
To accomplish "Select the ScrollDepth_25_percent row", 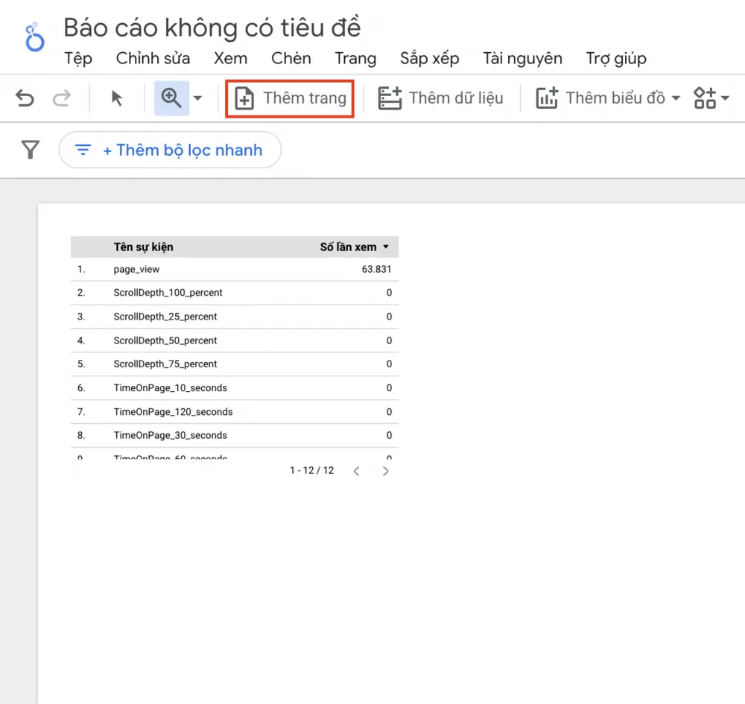I will point(234,317).
